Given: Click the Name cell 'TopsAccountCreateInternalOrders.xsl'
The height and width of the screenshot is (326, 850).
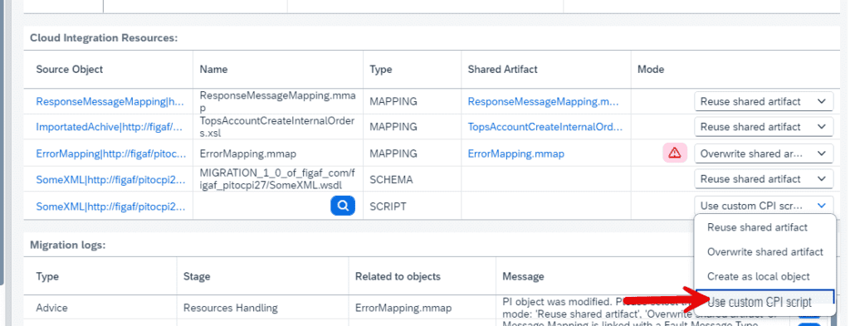Looking at the screenshot, I should [277, 127].
